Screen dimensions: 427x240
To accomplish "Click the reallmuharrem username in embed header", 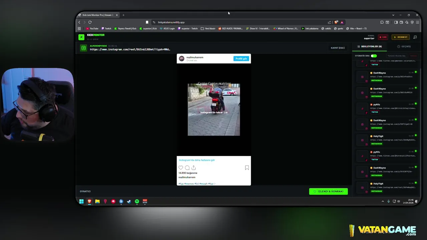I will (195, 57).
